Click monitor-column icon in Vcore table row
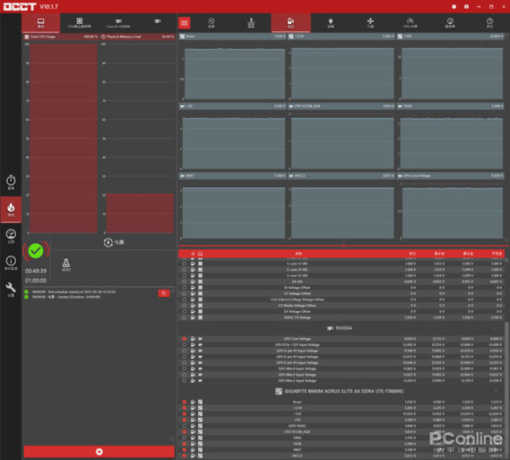The height and width of the screenshot is (460, 510). coord(200,402)
